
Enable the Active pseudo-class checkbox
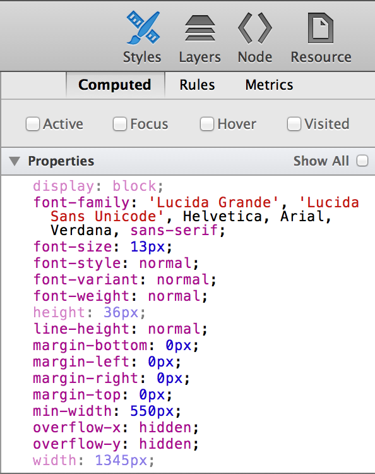point(33,124)
